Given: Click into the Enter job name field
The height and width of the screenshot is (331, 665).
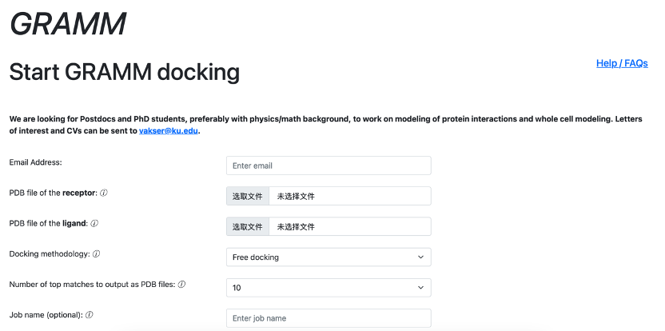Looking at the screenshot, I should (329, 318).
